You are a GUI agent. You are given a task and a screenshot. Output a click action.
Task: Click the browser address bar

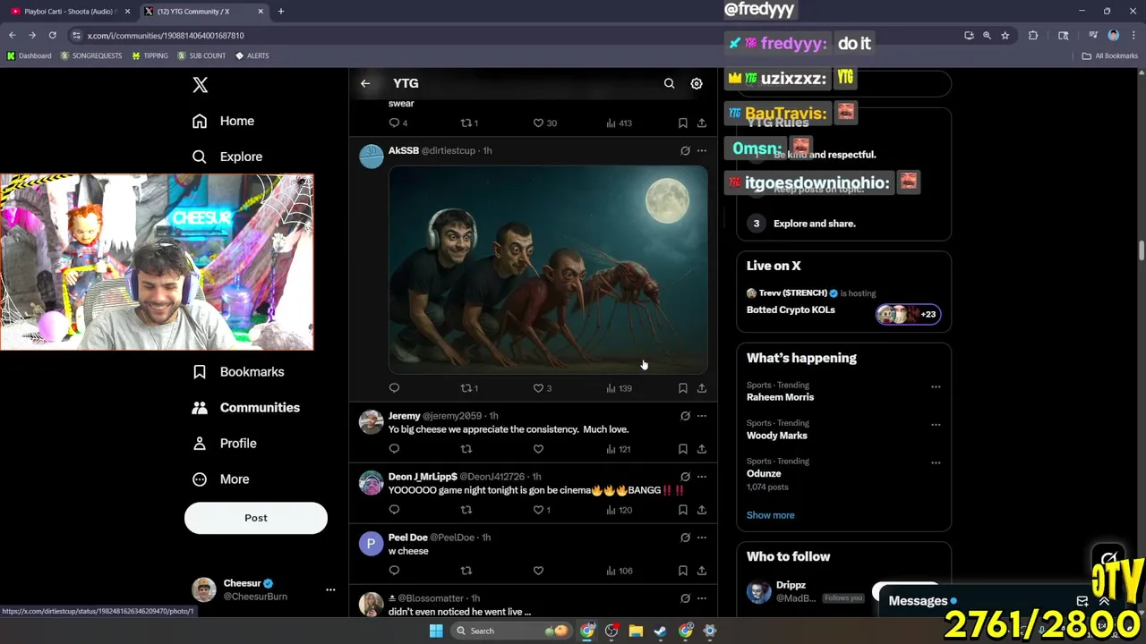tap(510, 35)
